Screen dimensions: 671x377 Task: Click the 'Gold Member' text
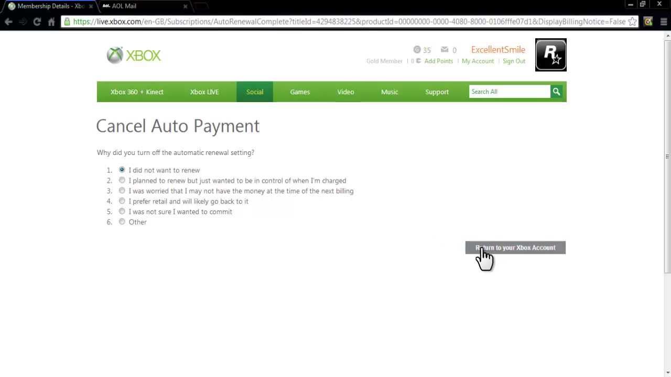[384, 61]
